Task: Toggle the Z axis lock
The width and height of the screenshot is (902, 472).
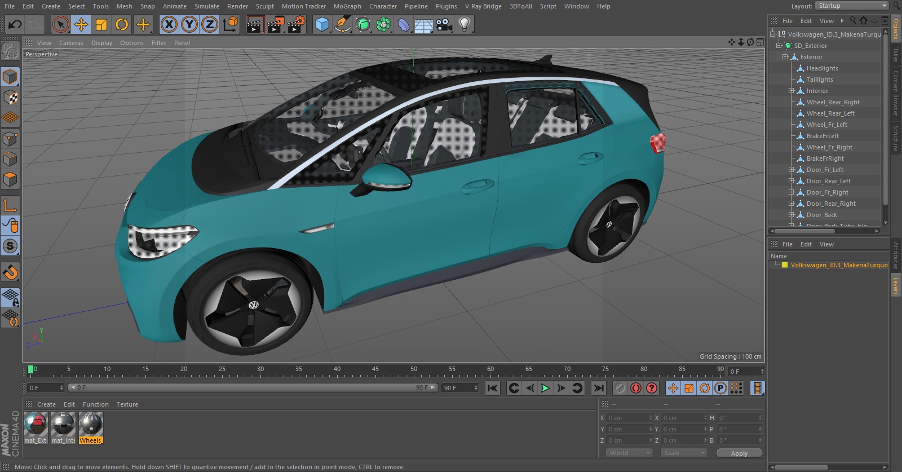Action: (209, 24)
